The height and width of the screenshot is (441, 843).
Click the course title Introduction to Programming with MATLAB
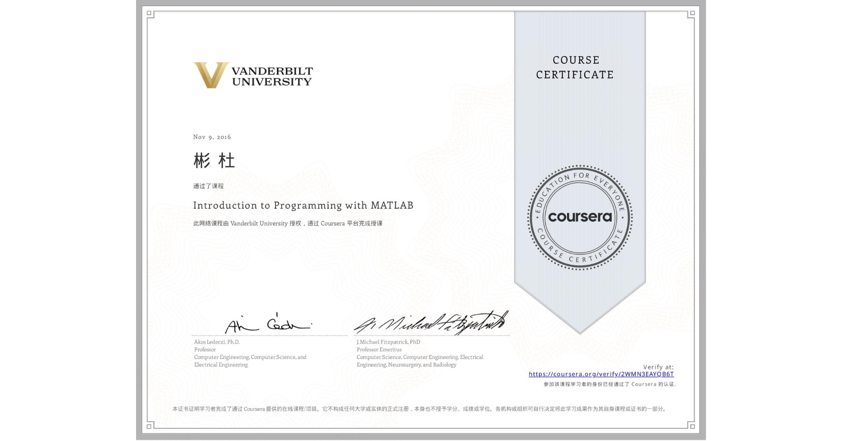(x=303, y=205)
